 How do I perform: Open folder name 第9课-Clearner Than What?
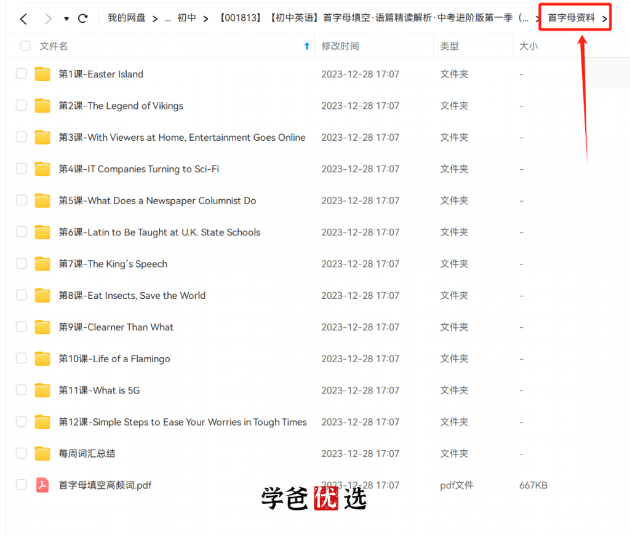[x=116, y=327]
